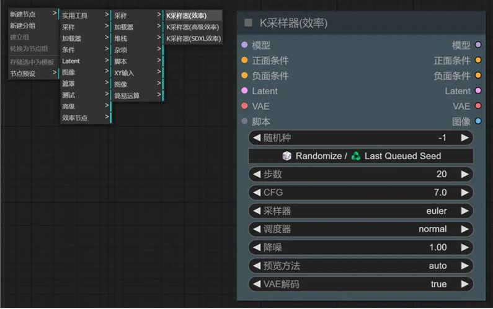Click the 模型 output socket dot
The height and width of the screenshot is (309, 493).
[478, 45]
